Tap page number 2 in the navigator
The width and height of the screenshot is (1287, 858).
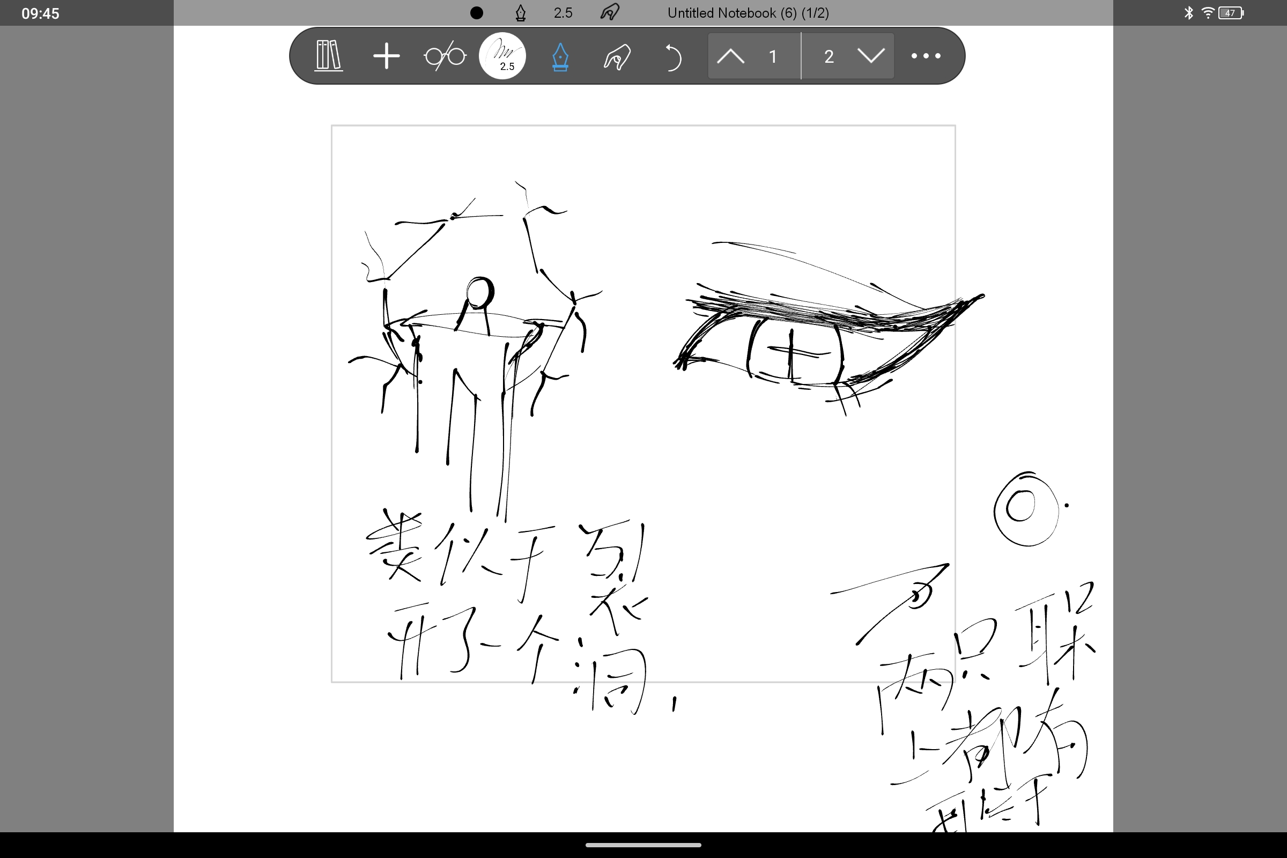[x=829, y=56]
